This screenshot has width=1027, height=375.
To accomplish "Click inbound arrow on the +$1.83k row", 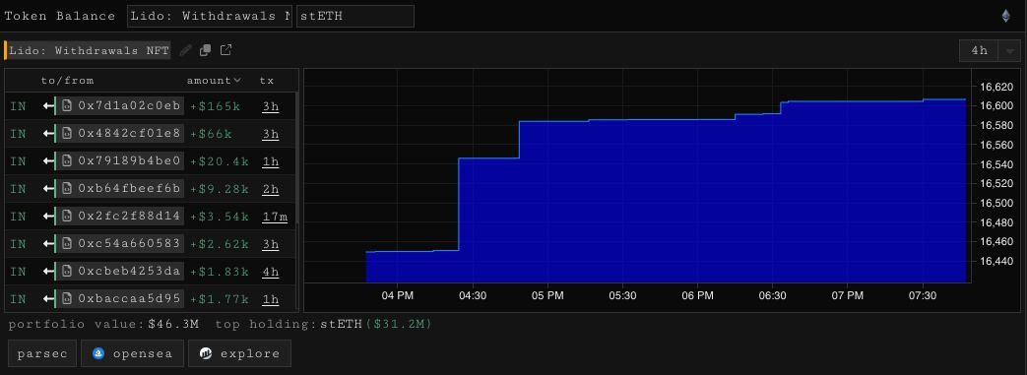I will (x=48, y=271).
